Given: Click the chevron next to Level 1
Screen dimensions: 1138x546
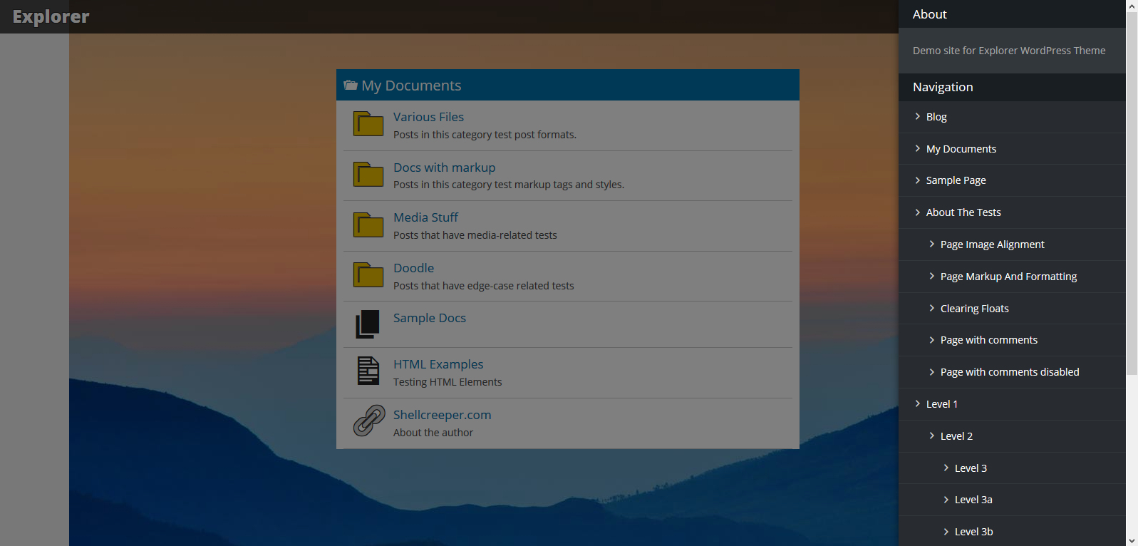Looking at the screenshot, I should 918,403.
